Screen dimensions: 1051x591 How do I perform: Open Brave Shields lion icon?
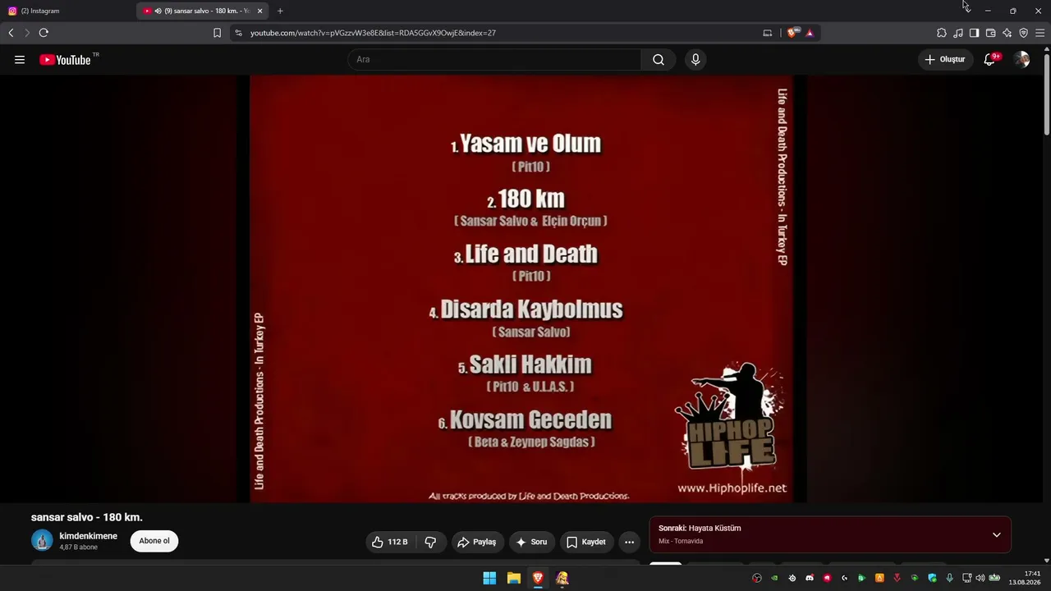point(792,33)
